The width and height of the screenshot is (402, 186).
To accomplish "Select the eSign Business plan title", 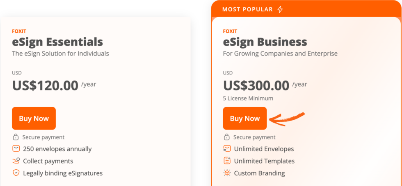I will [265, 42].
